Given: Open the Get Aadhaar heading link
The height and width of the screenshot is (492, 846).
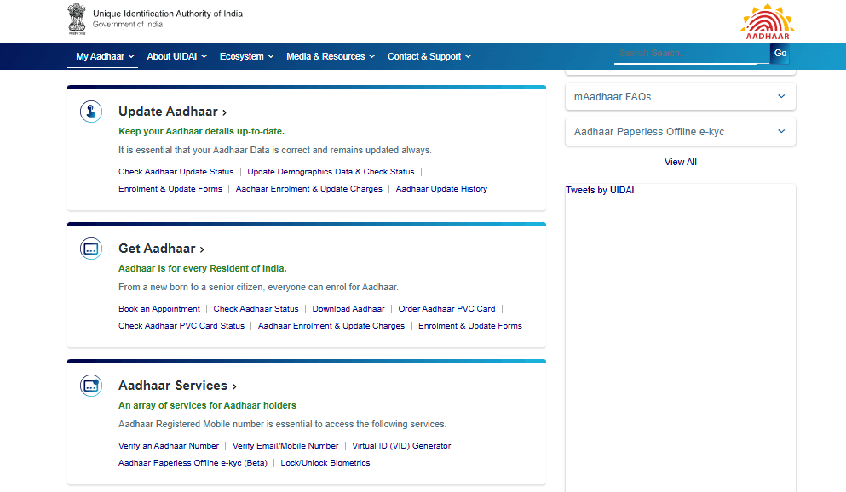Looking at the screenshot, I should (161, 249).
